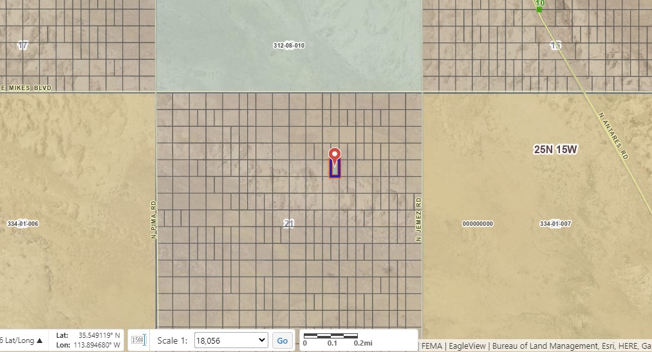Select parcel labeled 334-01-006
The image size is (652, 352).
[23, 223]
